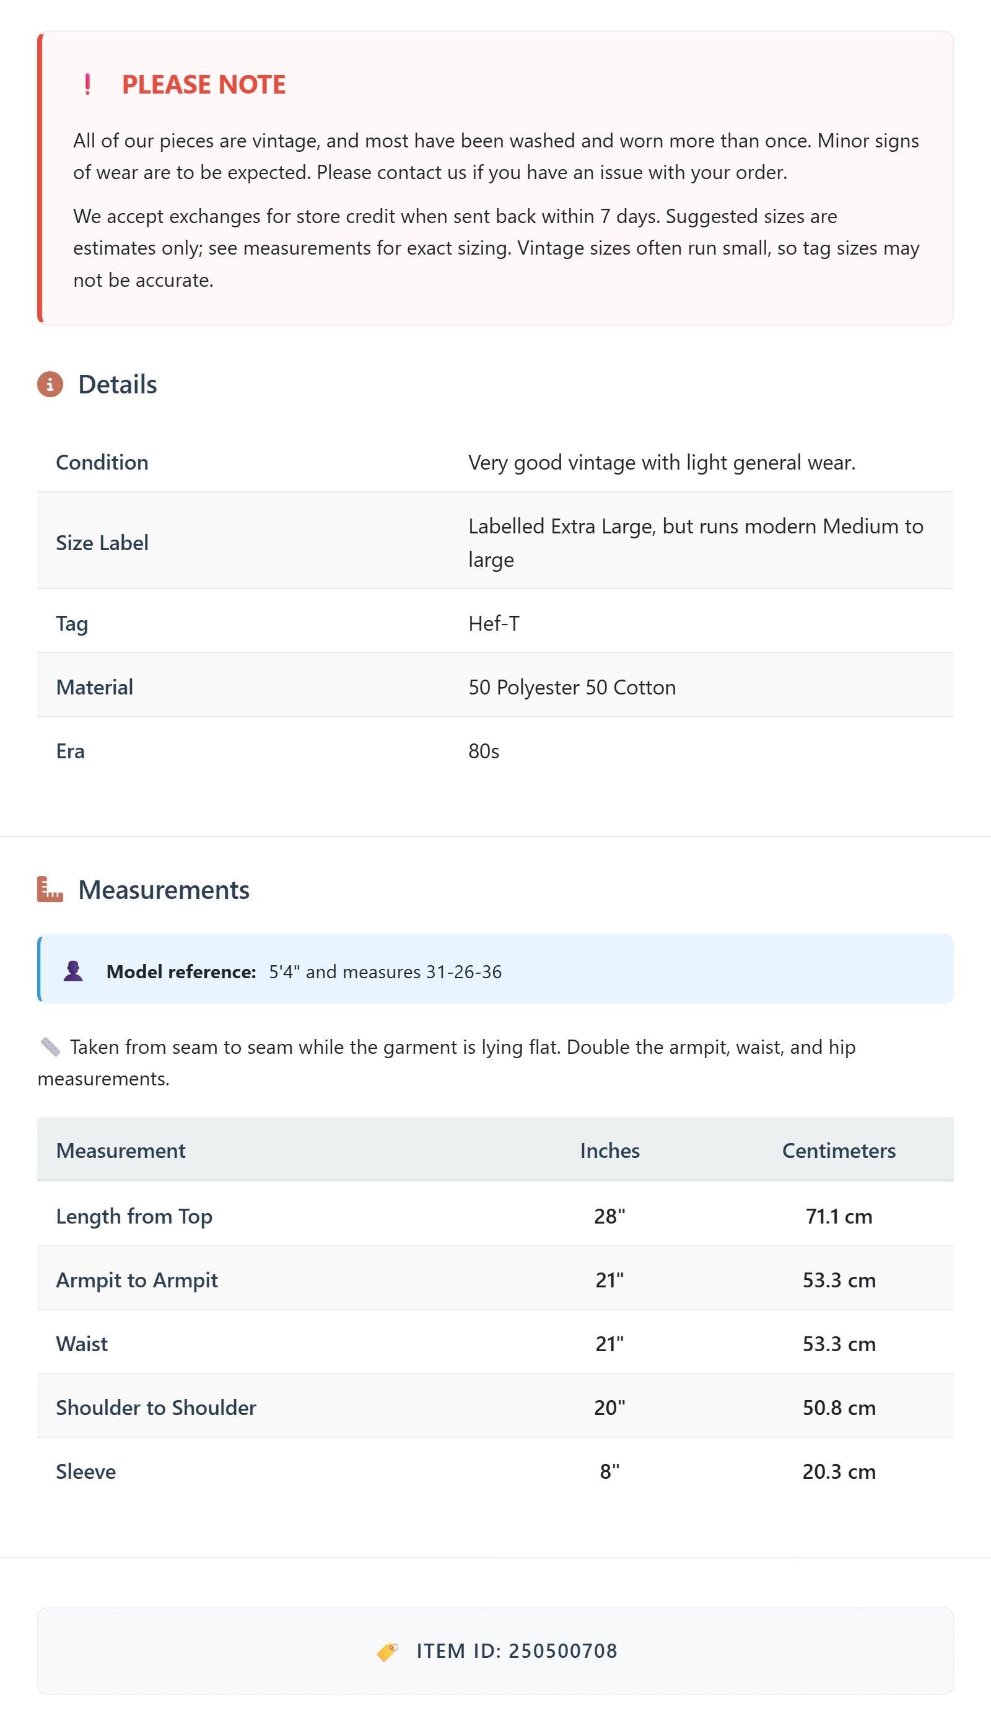Screen dimensions: 991x1726
Task: Click the Hef-T tag value
Action: [x=494, y=623]
